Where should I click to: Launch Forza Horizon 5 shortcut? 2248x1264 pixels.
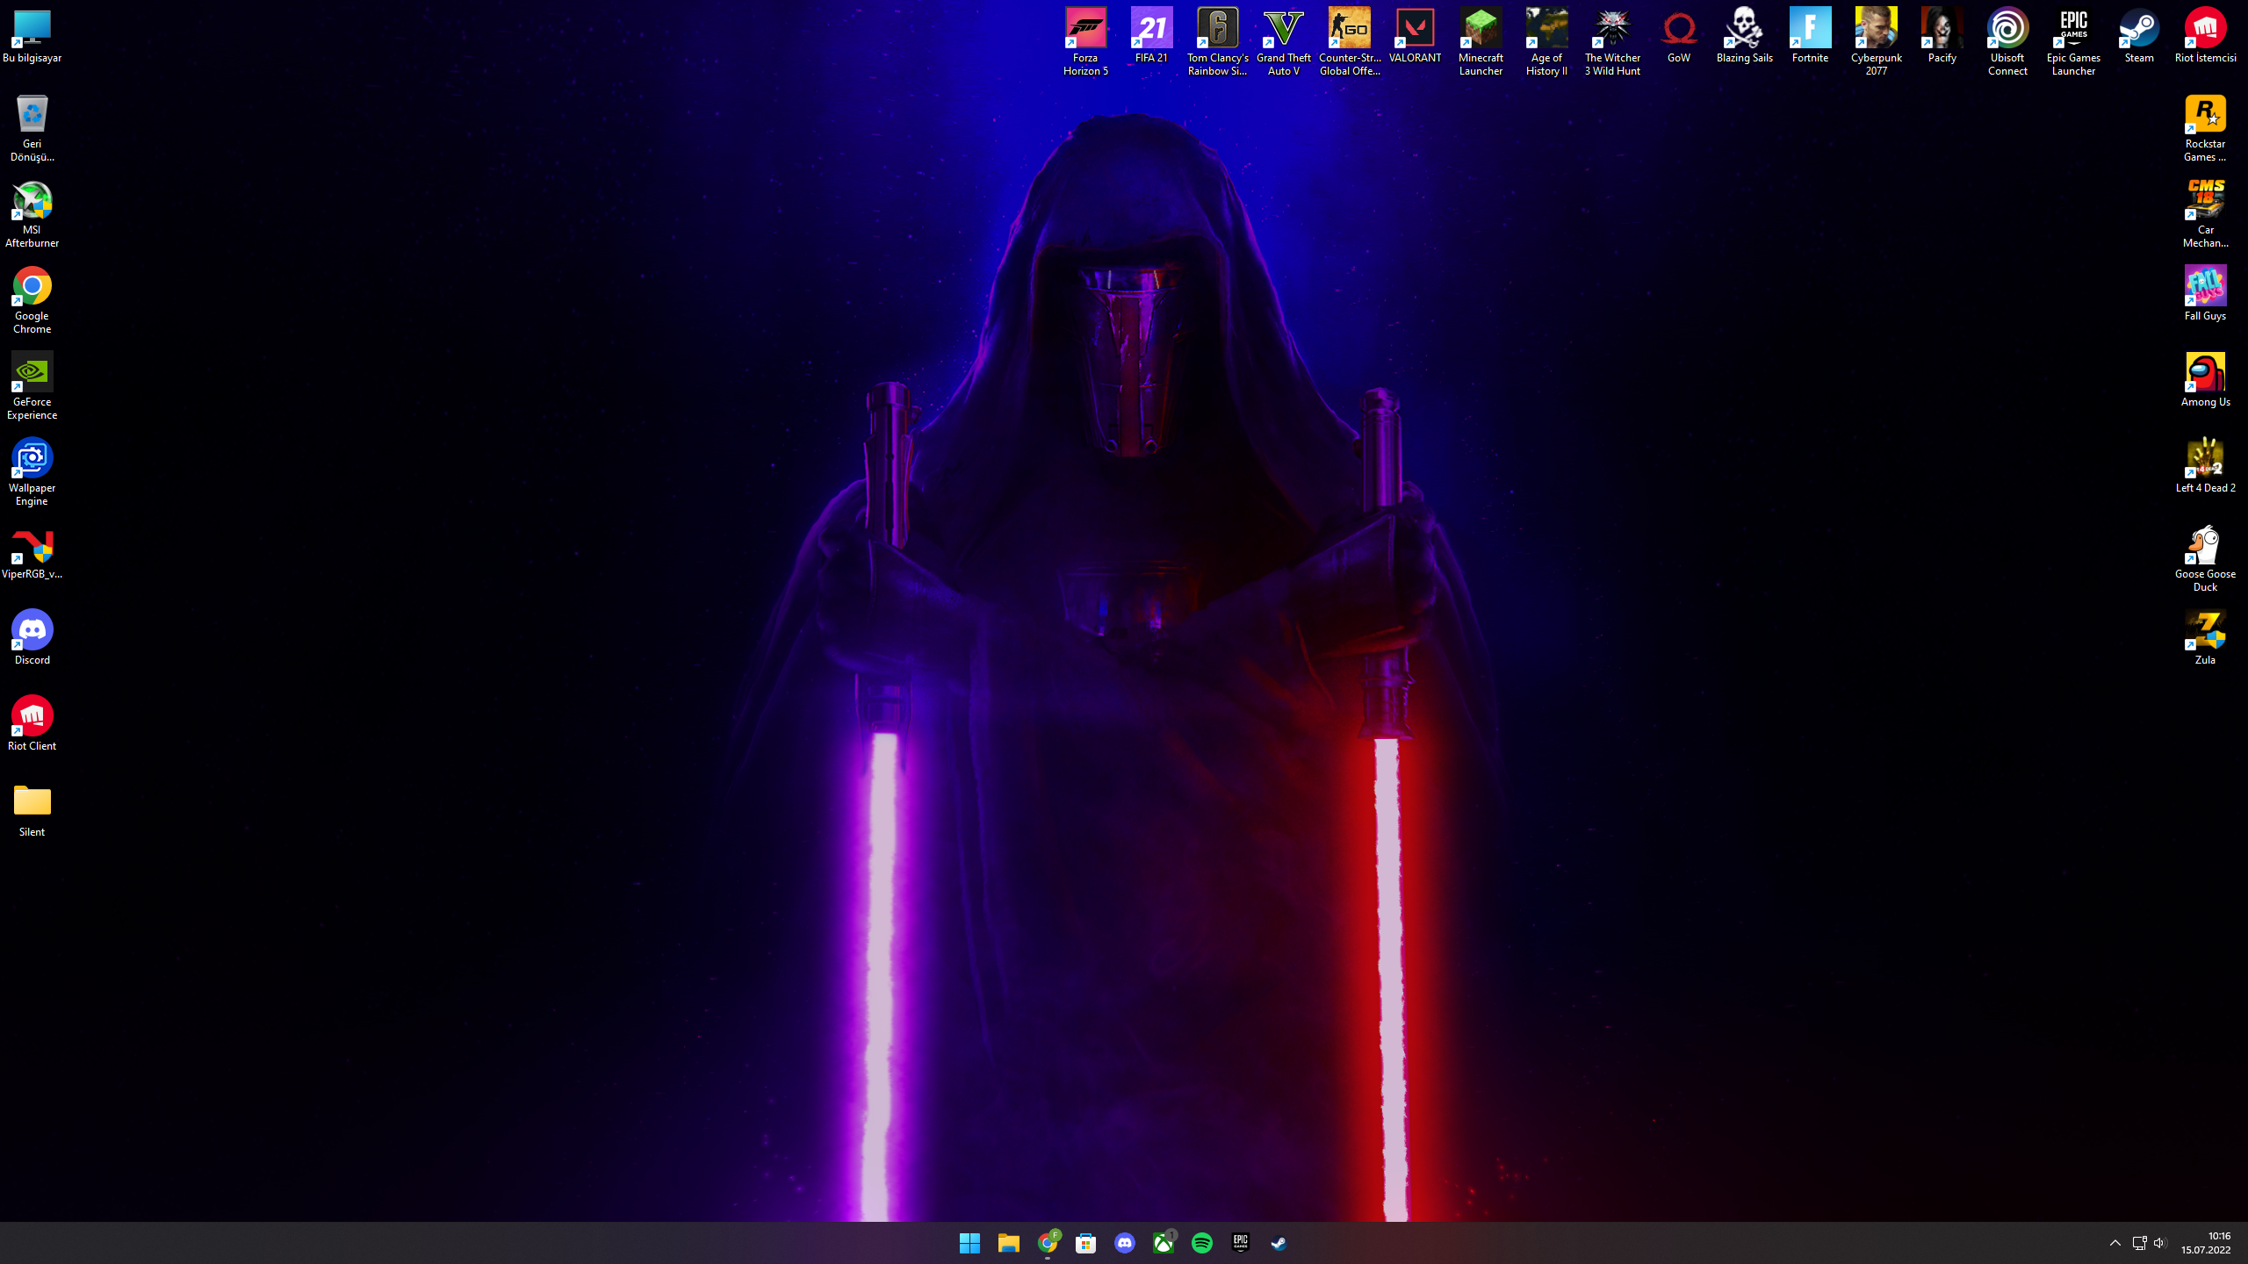pyautogui.click(x=1085, y=42)
